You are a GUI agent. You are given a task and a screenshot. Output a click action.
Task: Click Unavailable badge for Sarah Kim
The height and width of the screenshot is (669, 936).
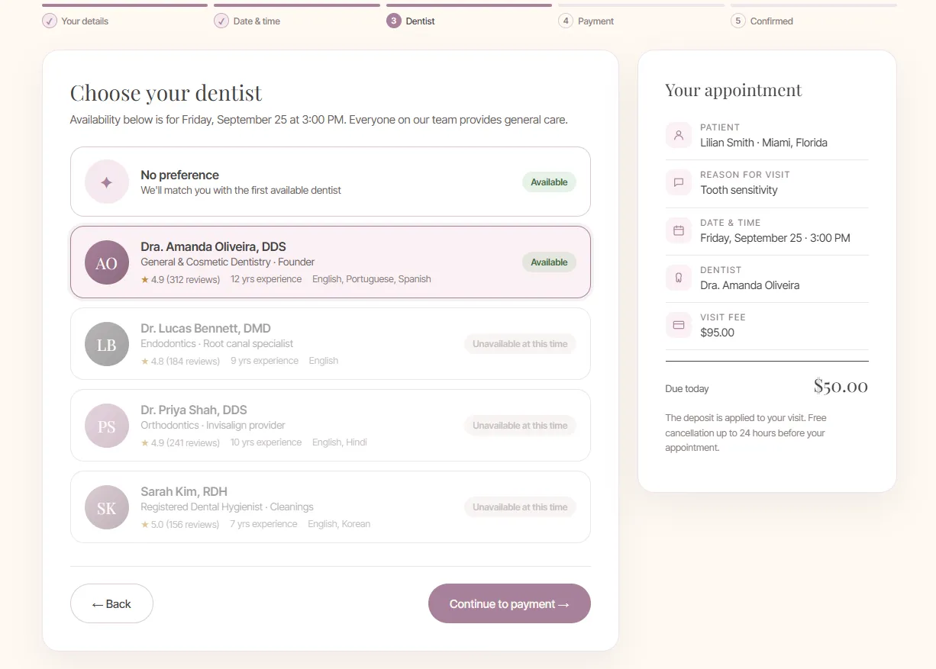click(x=520, y=507)
